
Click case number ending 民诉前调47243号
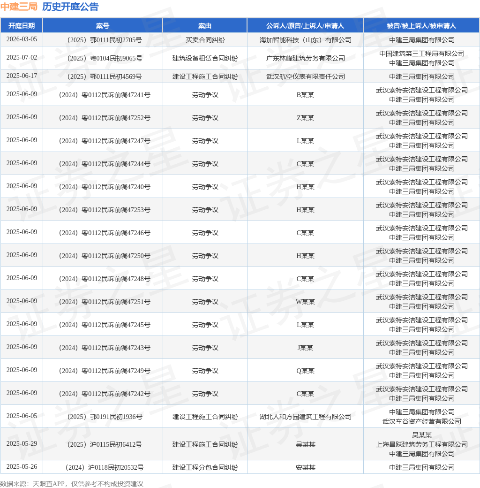[105, 348]
